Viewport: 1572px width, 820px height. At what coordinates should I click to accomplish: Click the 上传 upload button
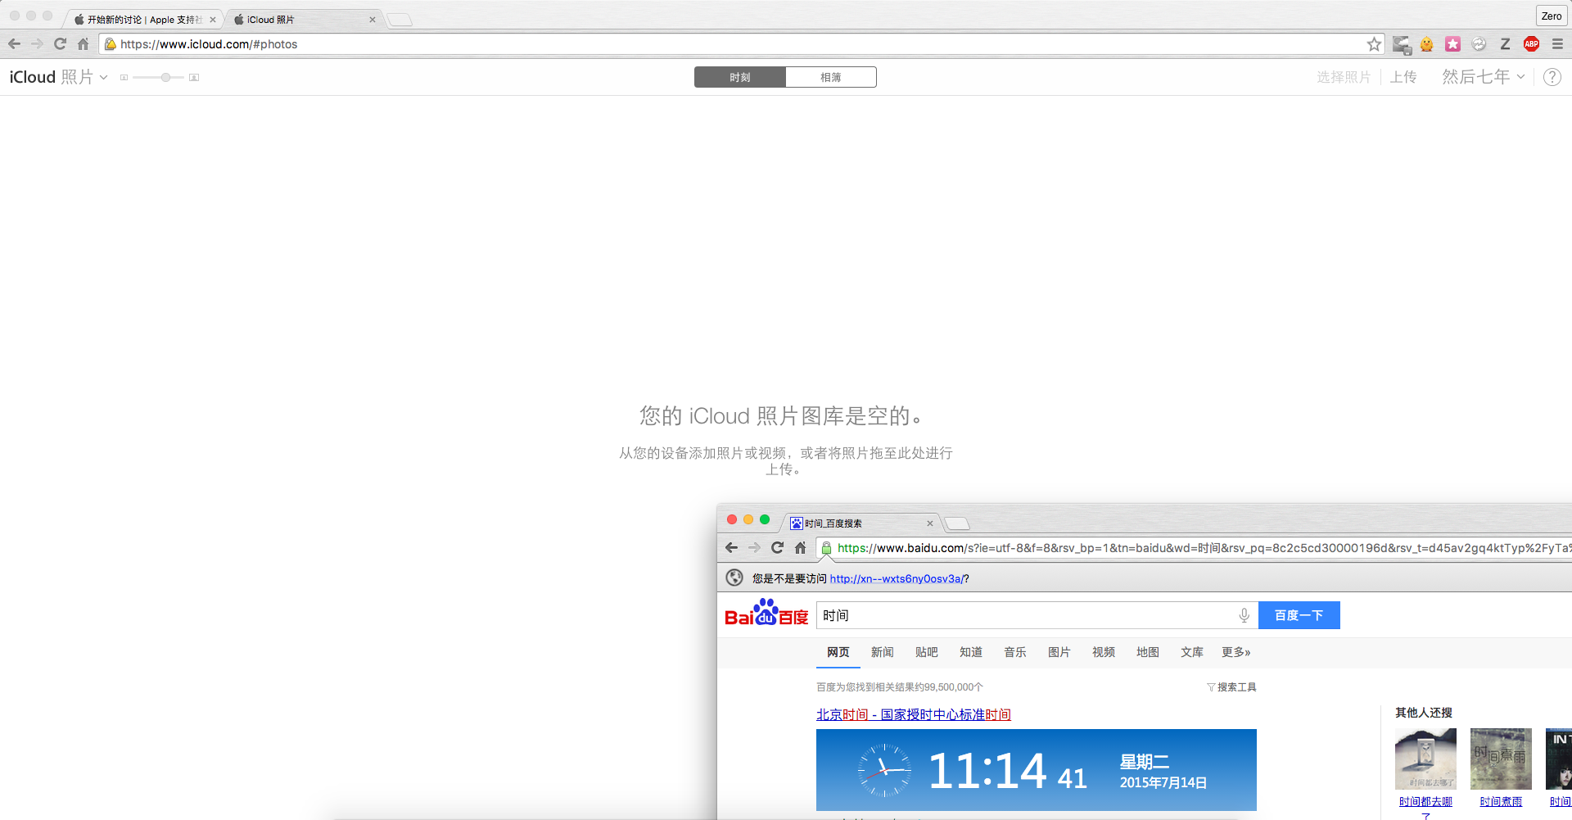(x=1403, y=77)
